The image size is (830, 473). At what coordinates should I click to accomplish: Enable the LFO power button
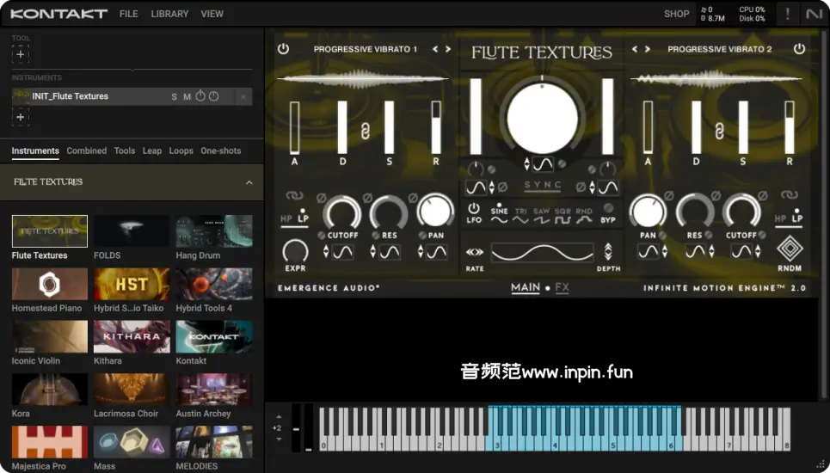[x=474, y=208]
